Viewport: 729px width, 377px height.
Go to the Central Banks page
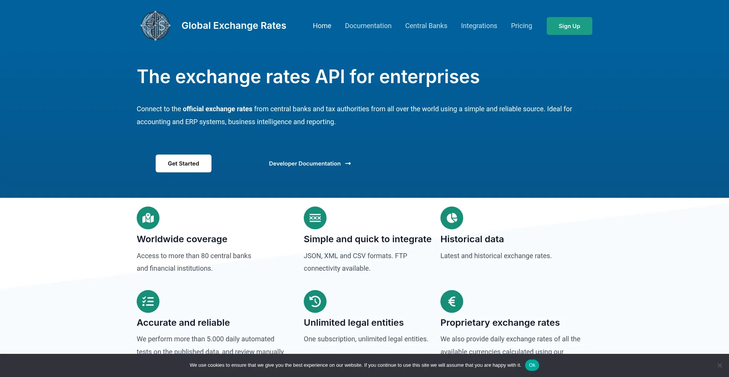coord(426,26)
